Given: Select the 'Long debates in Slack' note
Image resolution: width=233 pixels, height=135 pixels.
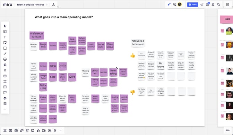Looking at the screenshot, I should [161, 91].
